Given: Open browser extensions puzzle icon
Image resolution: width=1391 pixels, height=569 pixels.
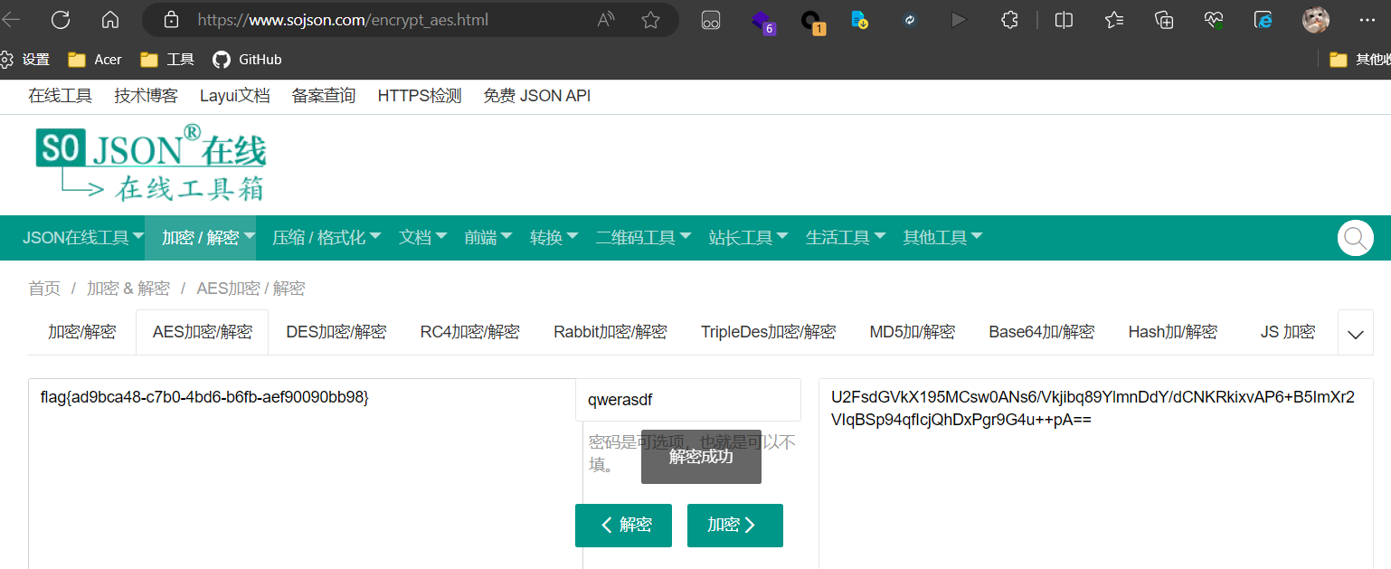Looking at the screenshot, I should pos(1010,19).
